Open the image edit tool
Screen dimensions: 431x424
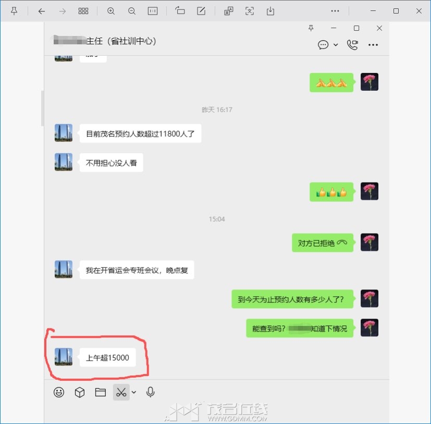click(x=201, y=11)
